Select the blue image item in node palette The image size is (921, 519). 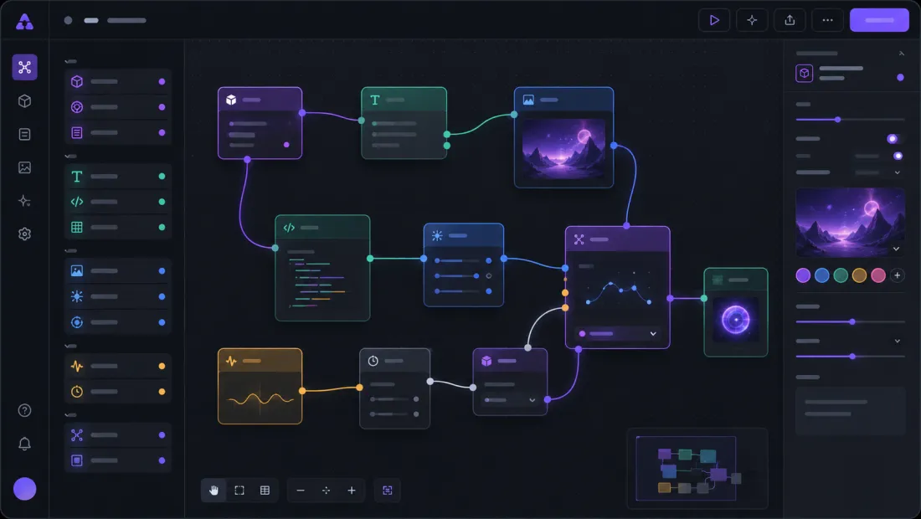pyautogui.click(x=118, y=271)
